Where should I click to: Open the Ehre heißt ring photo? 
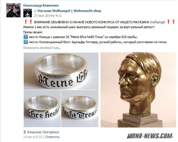pos(42,108)
